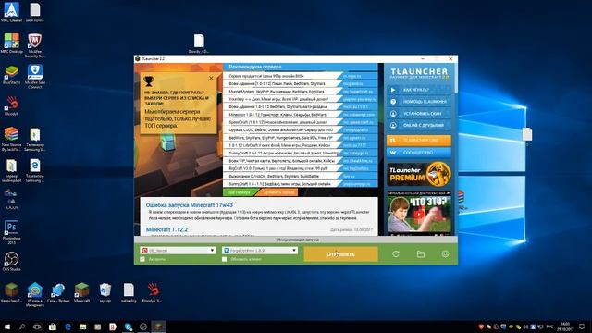Open the Photoshop desktop shortcut
This screenshot has height=333, width=592.
[x=11, y=232]
